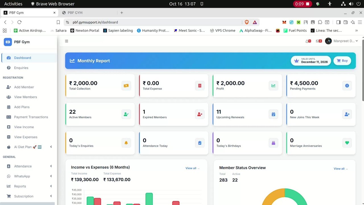
Task: Click the Marriage Anniversaries heart icon
Action: (x=347, y=143)
